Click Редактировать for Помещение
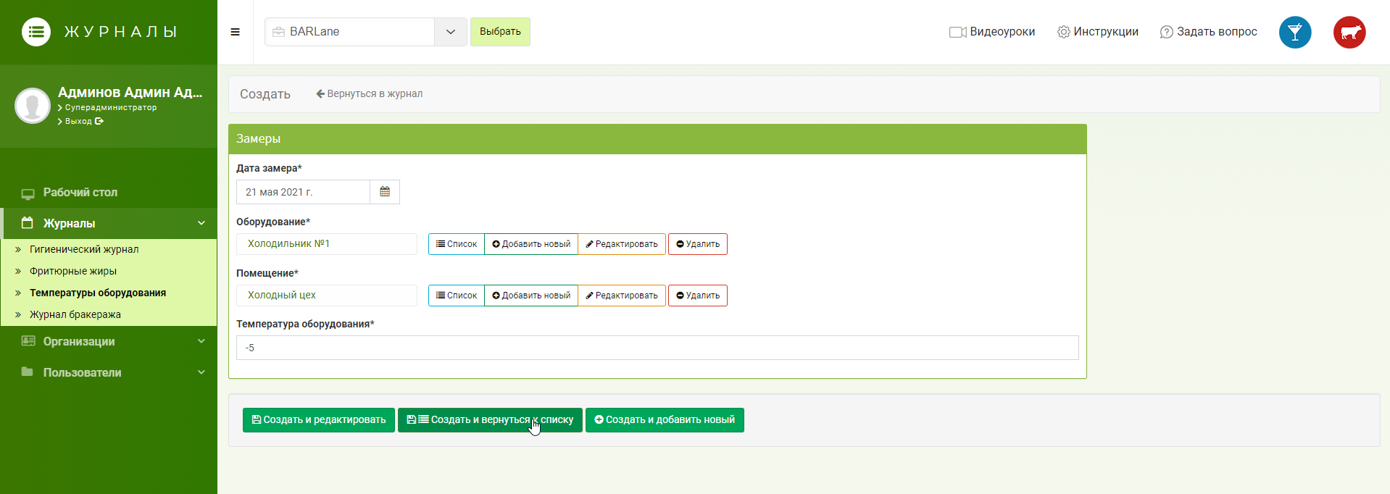The width and height of the screenshot is (1390, 494). tap(622, 296)
